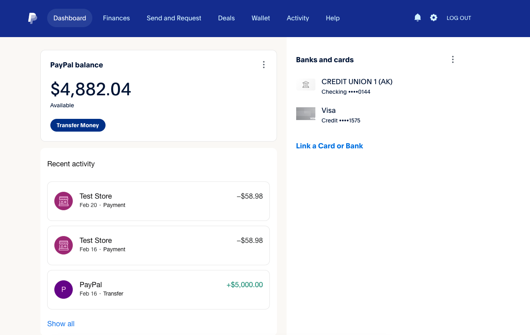Click the bank building icon for Credit Union 1
The width and height of the screenshot is (530, 335).
point(306,85)
